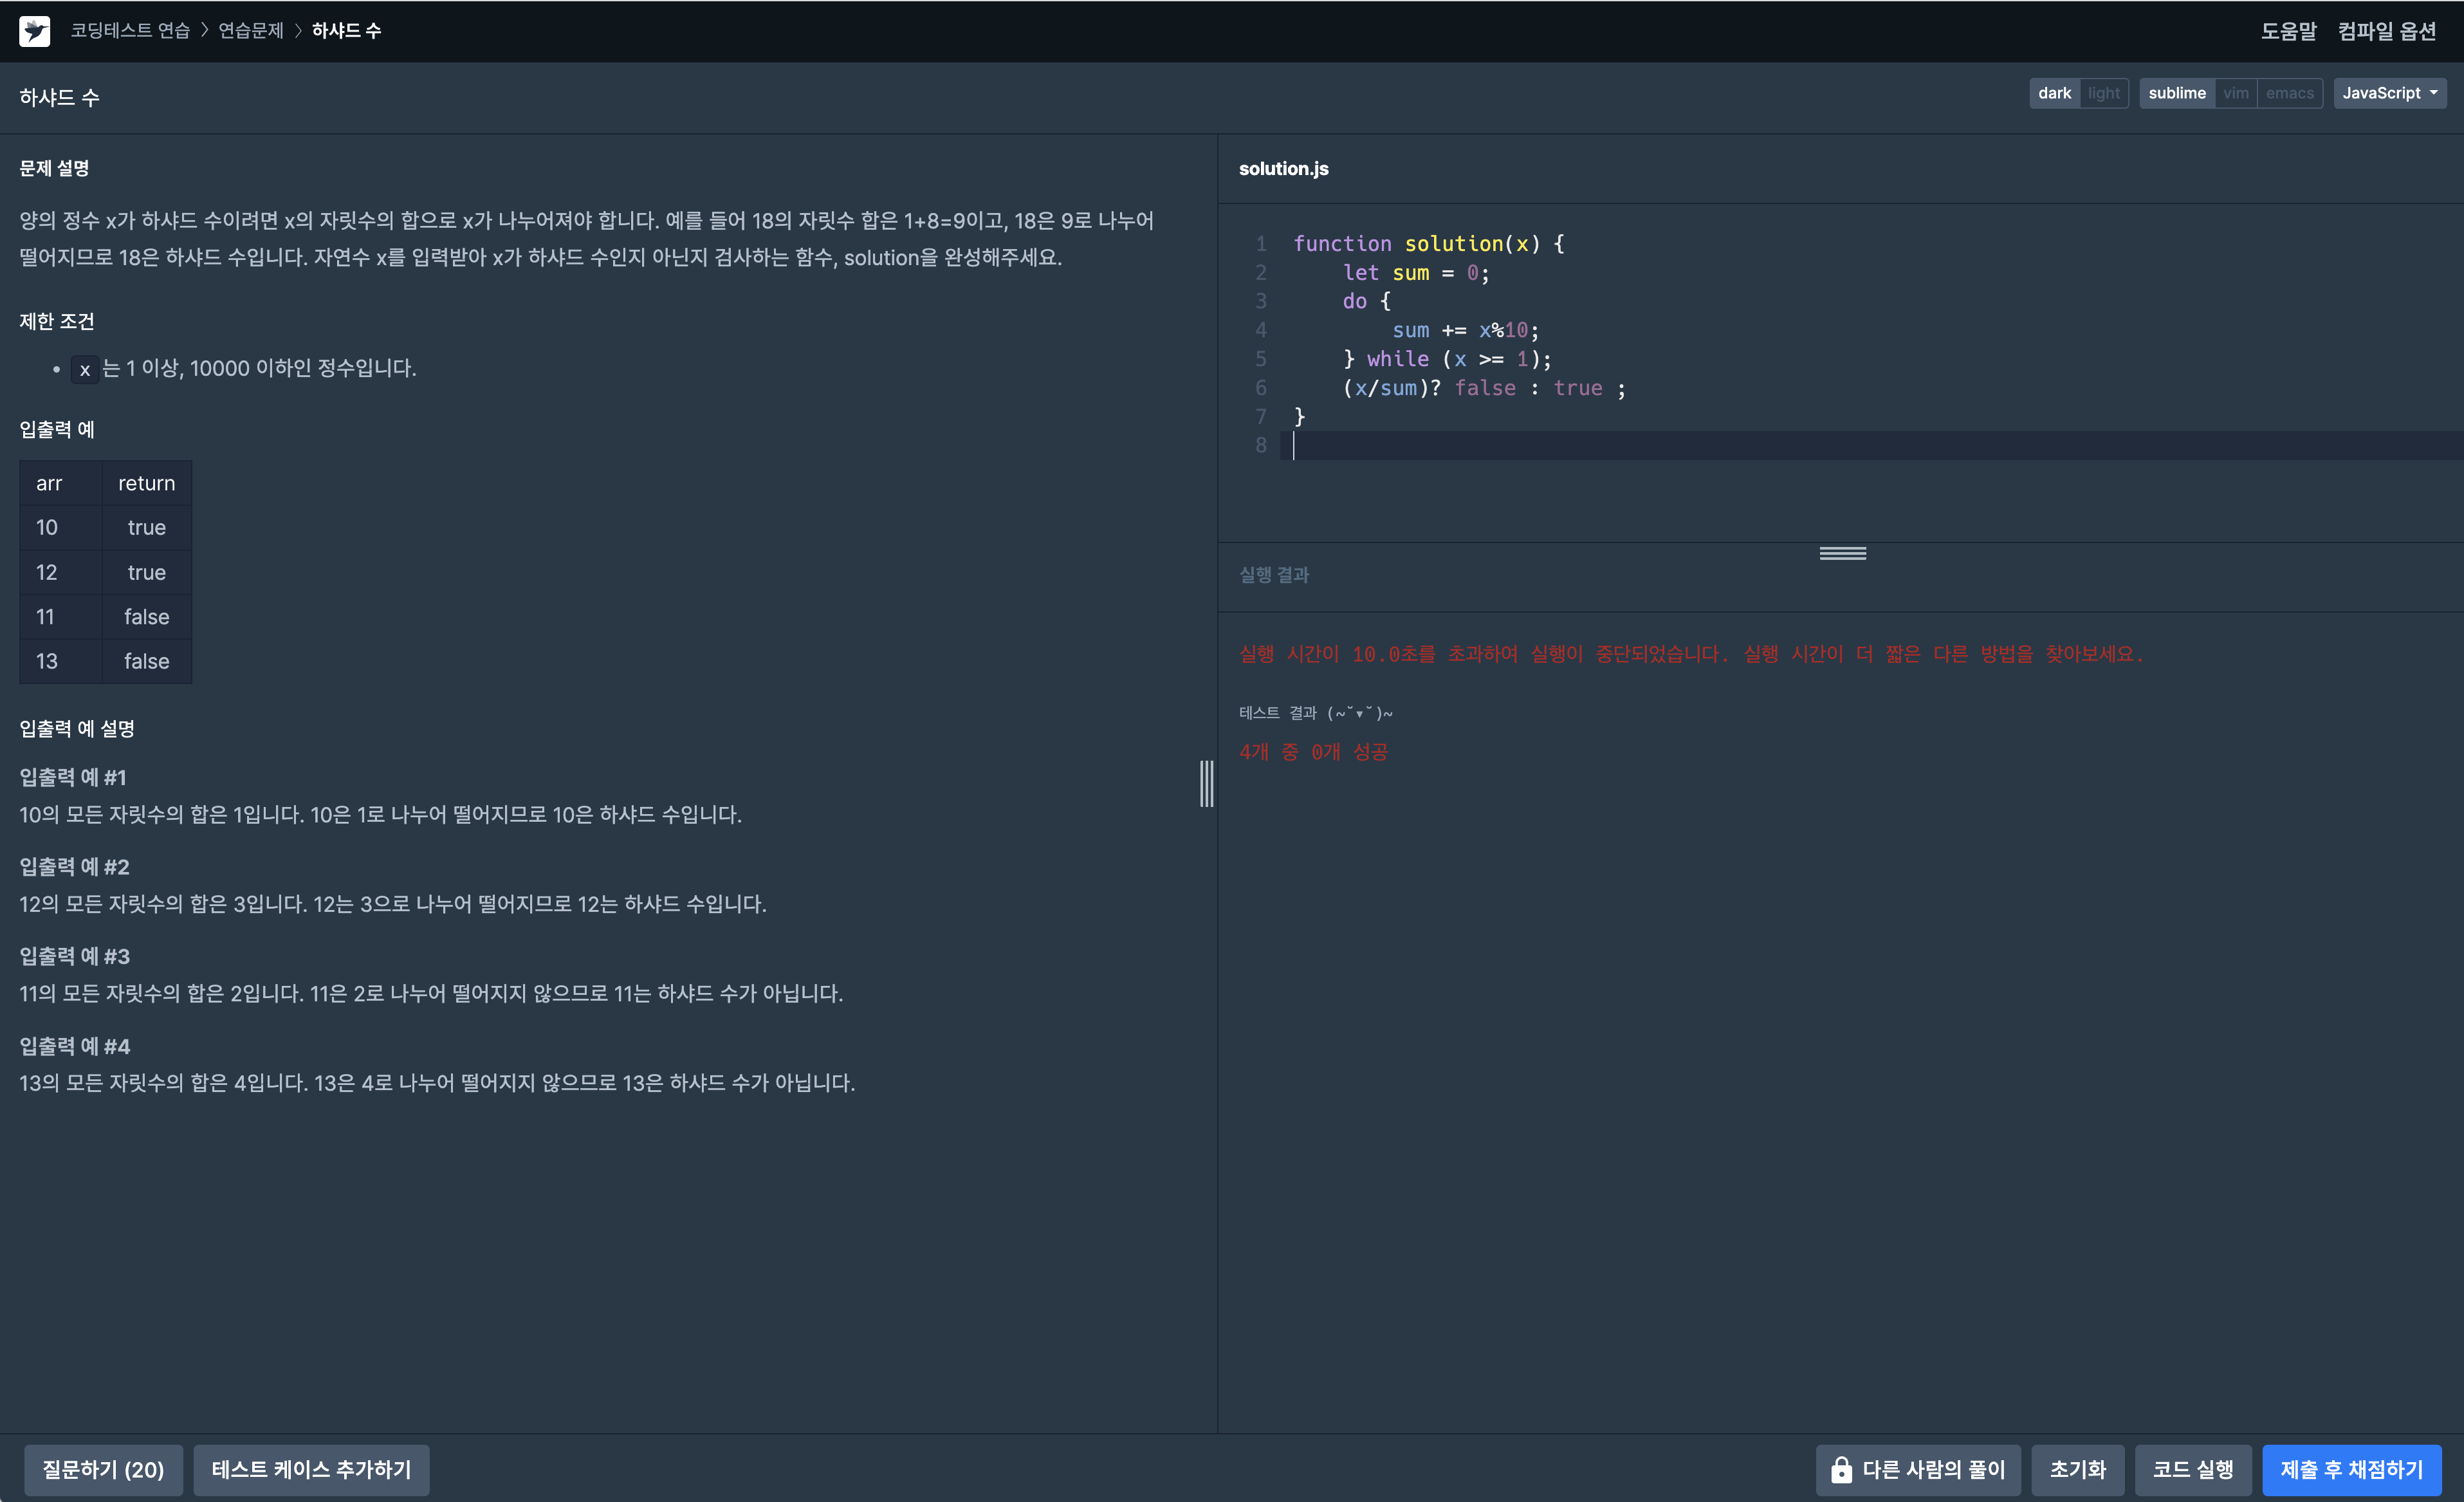Screen dimensions: 2464x1502
Task: Click the 실행 결과 results tab
Action: point(1273,575)
